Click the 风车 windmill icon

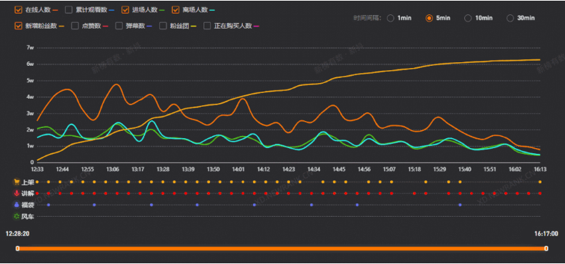[16, 216]
